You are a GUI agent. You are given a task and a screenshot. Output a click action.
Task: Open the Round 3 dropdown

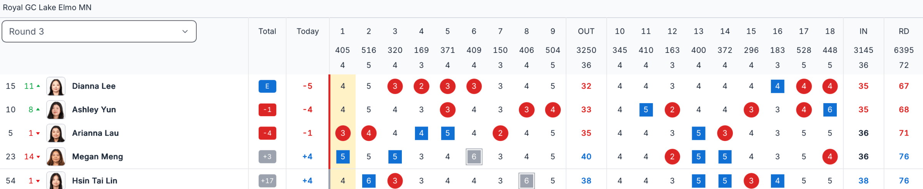[x=99, y=31]
